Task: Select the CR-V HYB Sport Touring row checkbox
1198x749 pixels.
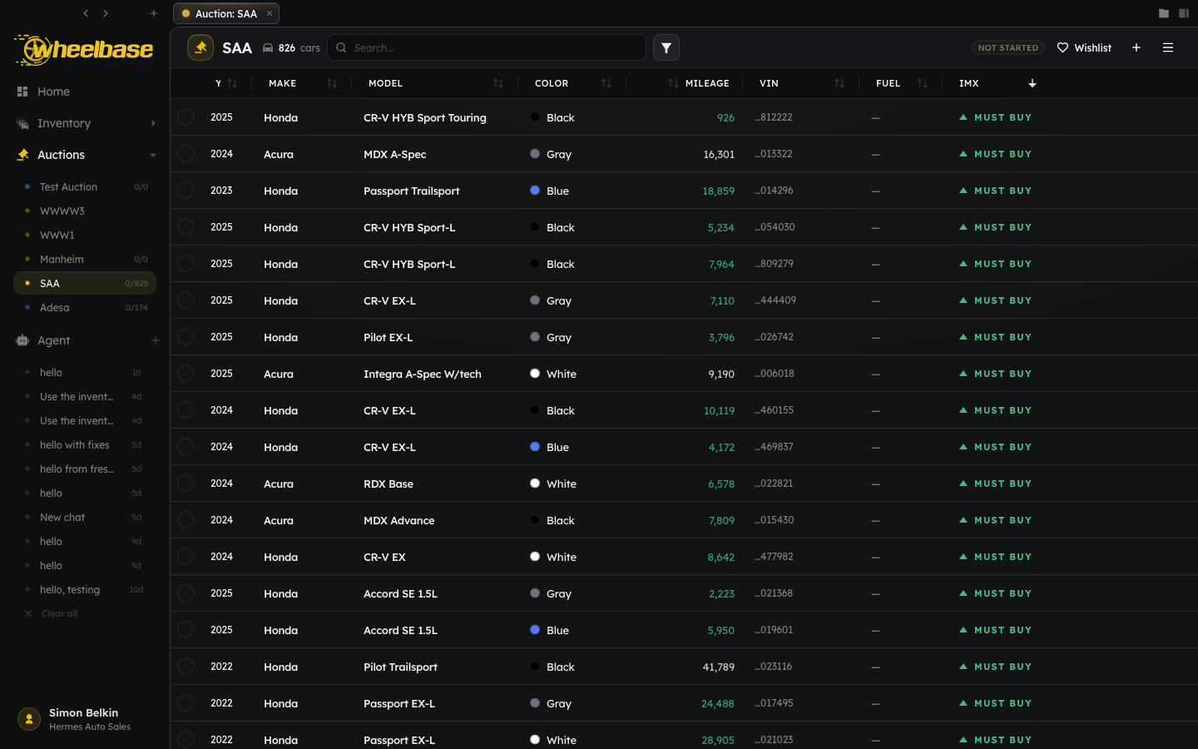Action: point(186,117)
